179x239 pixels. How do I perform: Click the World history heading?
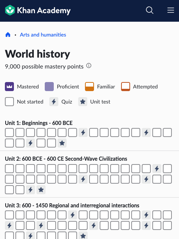click(38, 54)
